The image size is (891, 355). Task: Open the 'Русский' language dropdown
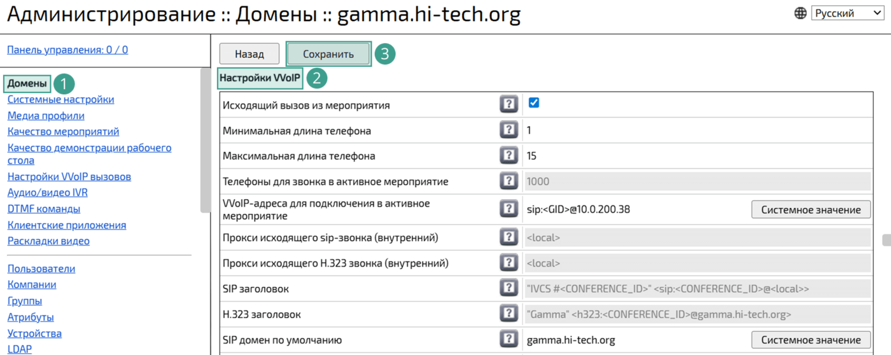click(846, 13)
